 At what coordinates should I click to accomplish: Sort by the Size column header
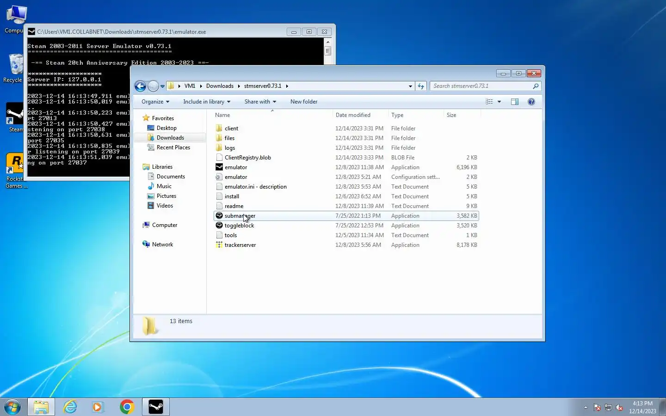pos(462,115)
